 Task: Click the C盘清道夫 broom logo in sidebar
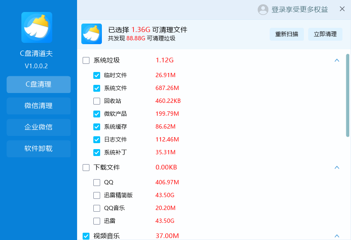point(37,27)
